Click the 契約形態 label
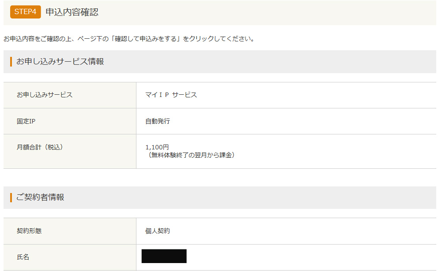 tap(29, 231)
